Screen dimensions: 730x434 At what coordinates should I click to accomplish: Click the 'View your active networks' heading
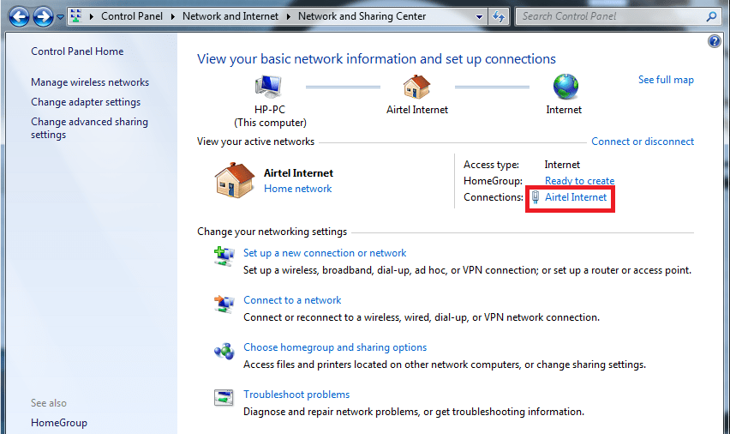pos(255,142)
